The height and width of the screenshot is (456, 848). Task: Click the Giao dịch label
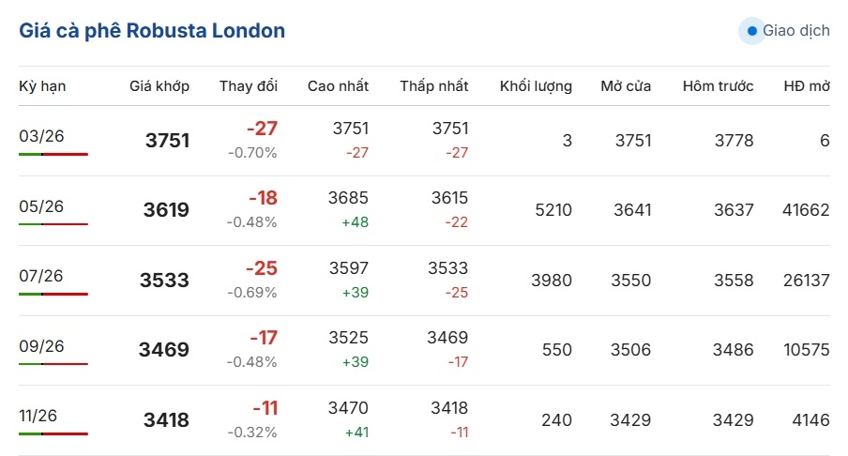[795, 31]
